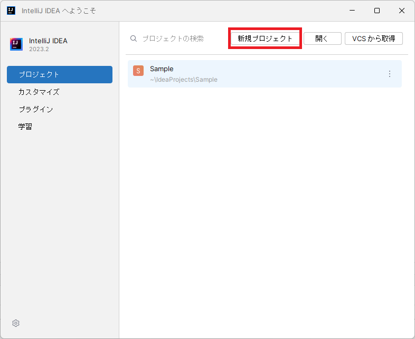
Task: Close the IntelliJ IDEA welcome window
Action: (402, 11)
